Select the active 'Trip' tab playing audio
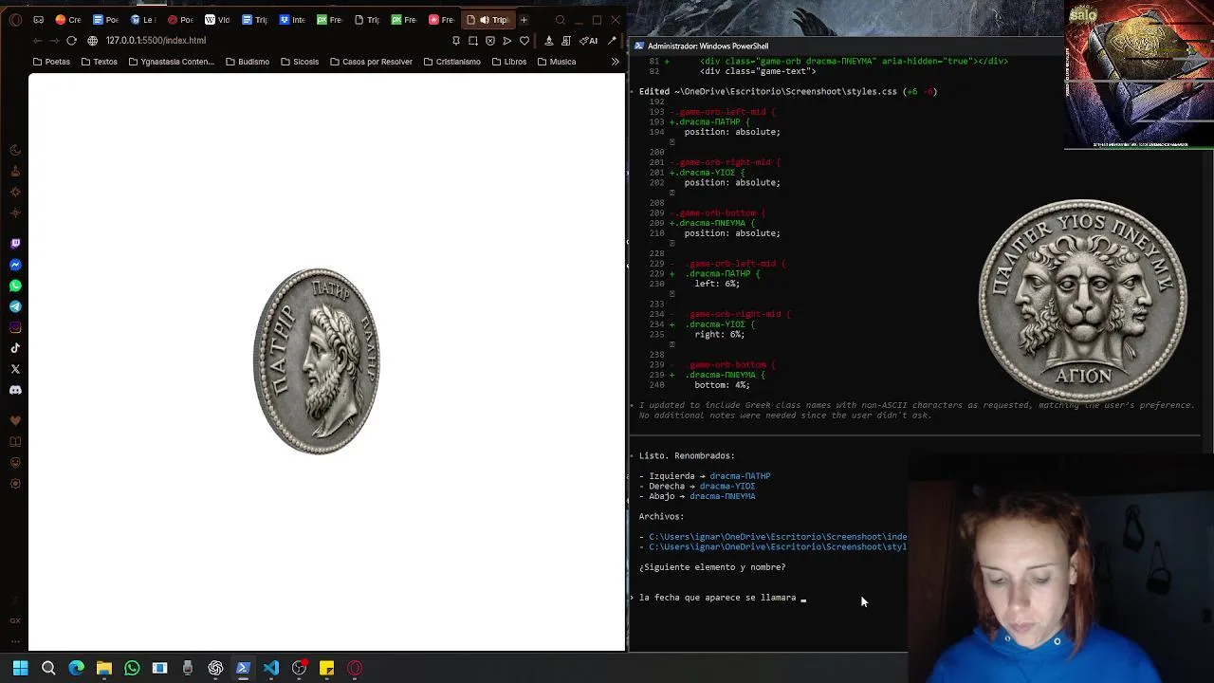 point(487,20)
